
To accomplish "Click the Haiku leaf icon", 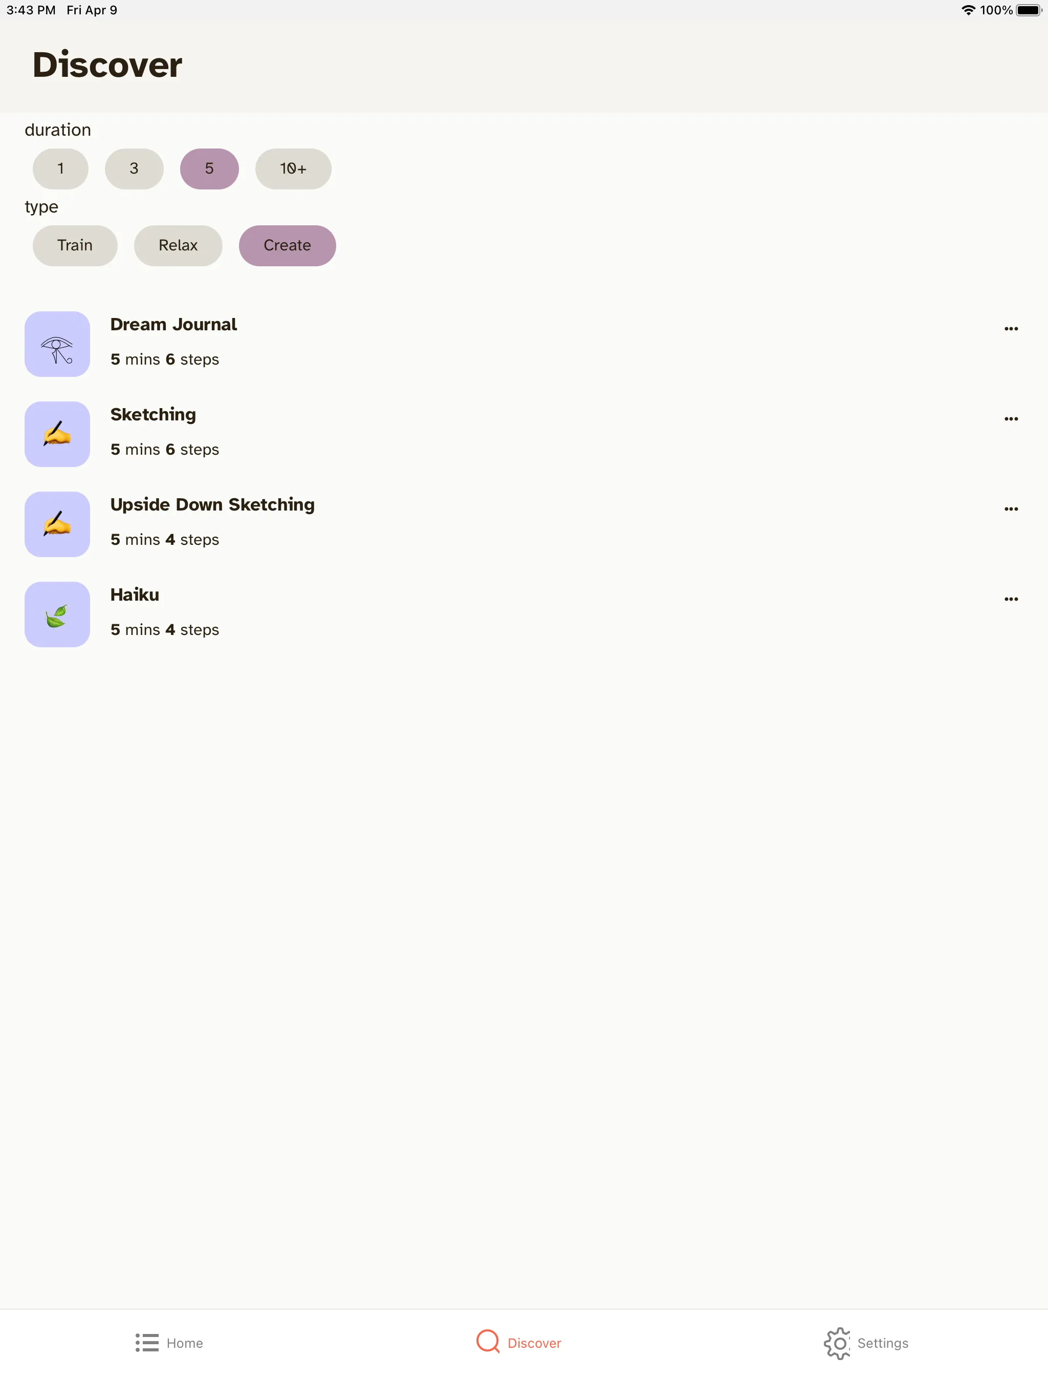I will click(x=57, y=614).
